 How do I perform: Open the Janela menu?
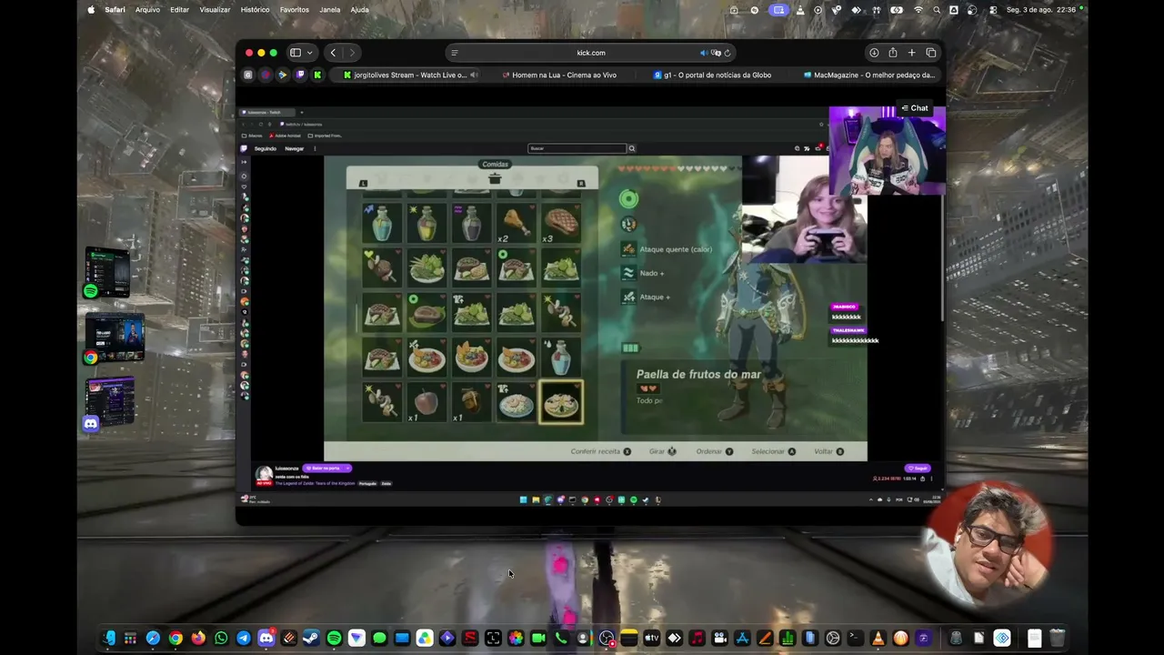tap(330, 10)
